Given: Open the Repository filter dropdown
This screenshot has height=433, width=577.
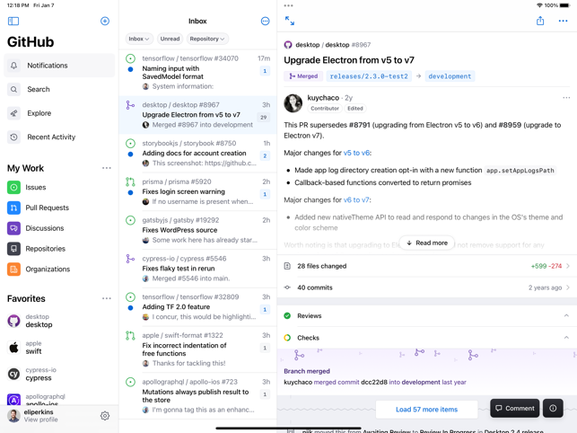Looking at the screenshot, I should pyautogui.click(x=207, y=39).
